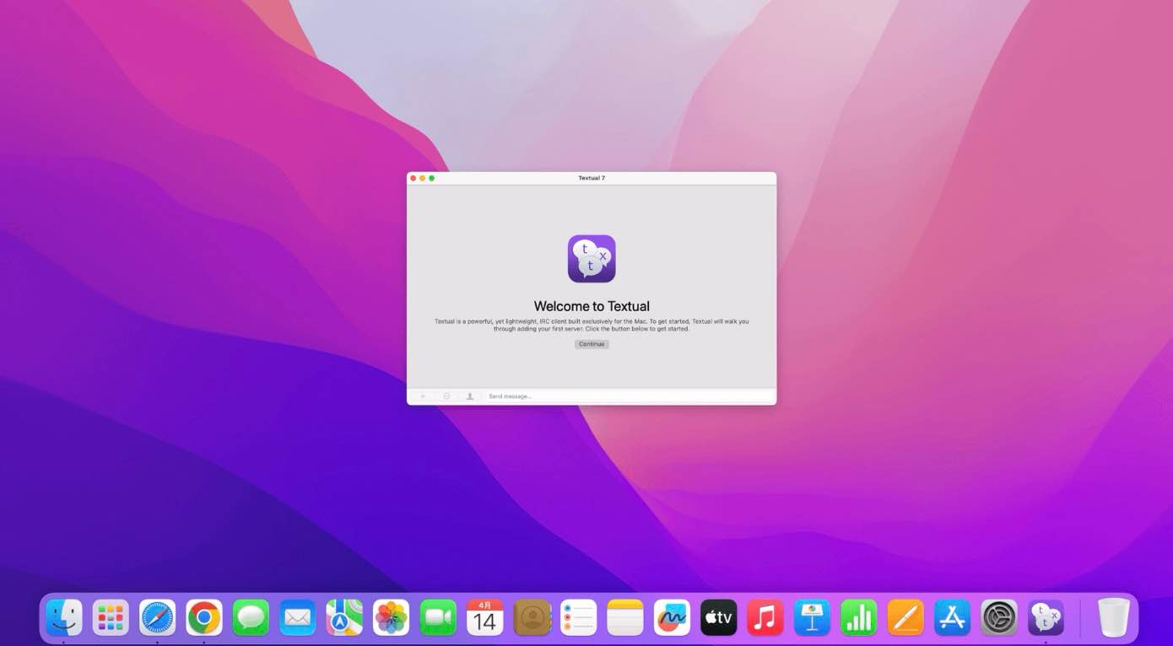Click the nickname person icon near message field

(x=470, y=396)
